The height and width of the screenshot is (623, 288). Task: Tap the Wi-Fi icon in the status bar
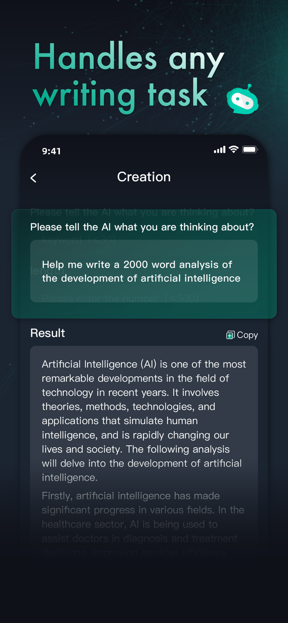[x=233, y=150]
